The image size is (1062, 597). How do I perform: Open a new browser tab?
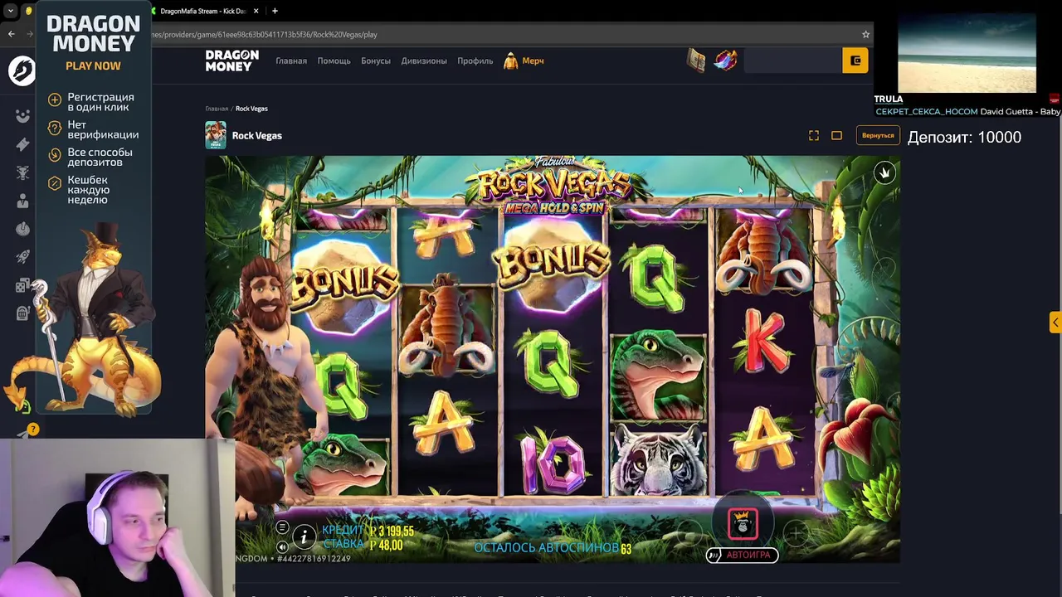(275, 11)
